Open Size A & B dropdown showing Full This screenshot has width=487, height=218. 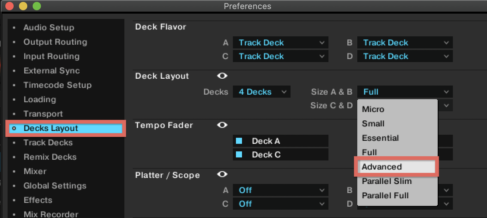[405, 92]
